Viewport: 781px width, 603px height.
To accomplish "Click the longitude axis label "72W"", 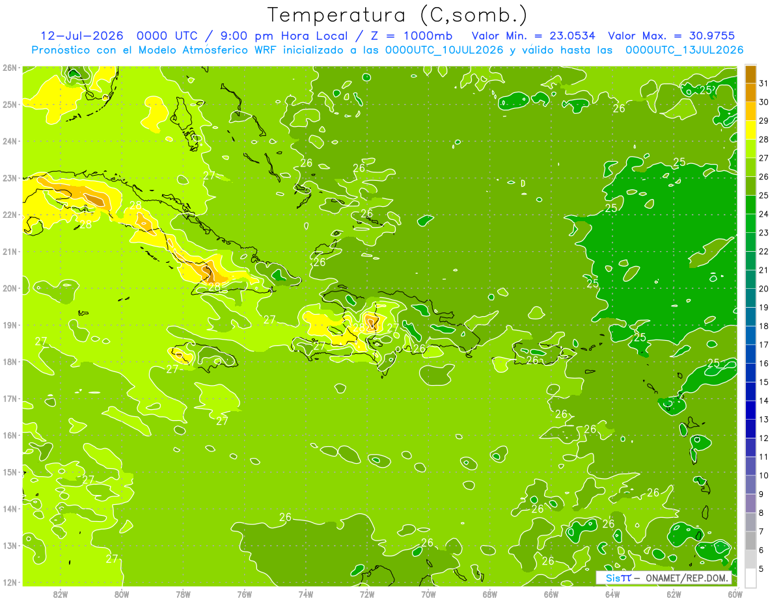I will tap(367, 594).
